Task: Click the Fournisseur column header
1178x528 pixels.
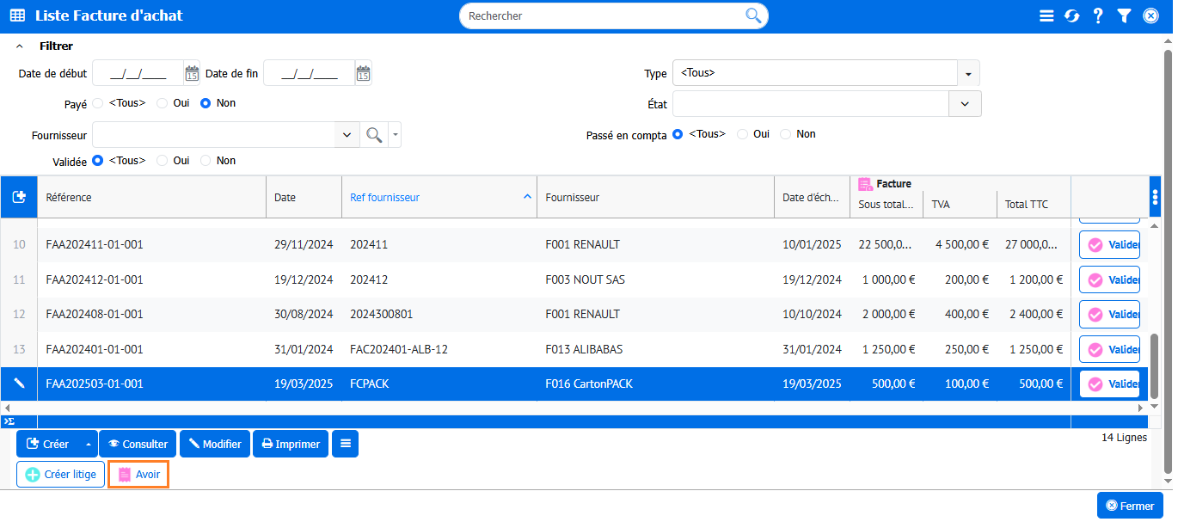Action: (x=572, y=198)
